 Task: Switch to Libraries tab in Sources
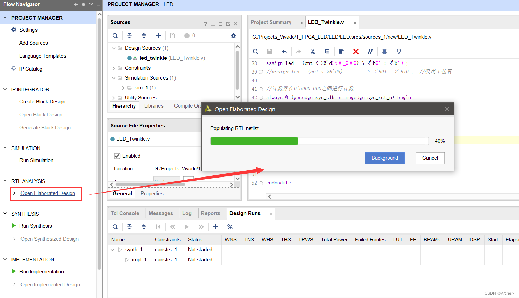click(x=154, y=106)
